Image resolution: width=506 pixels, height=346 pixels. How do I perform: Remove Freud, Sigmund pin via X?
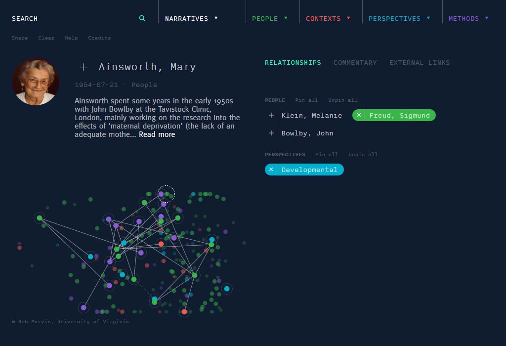coord(359,115)
